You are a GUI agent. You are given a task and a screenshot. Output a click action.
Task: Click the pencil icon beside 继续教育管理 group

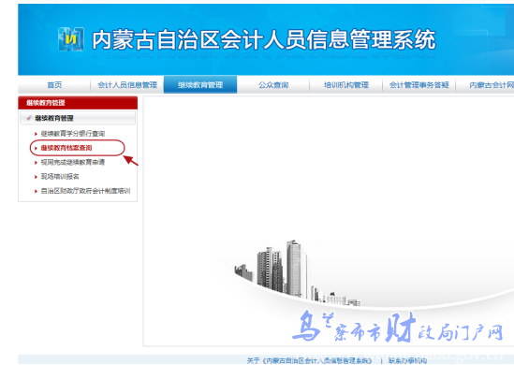point(29,118)
